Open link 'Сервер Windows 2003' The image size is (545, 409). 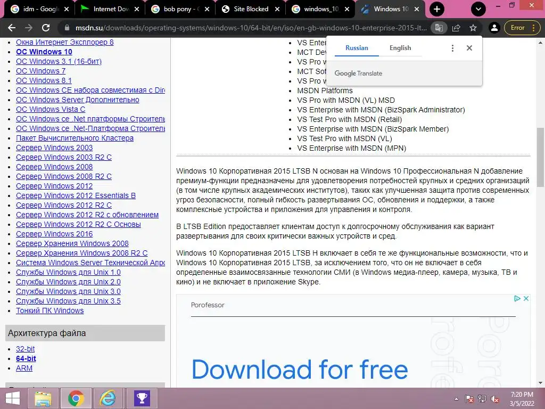[x=54, y=148]
